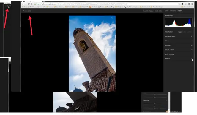Click the first slider handle in inset panel
The width and height of the screenshot is (197, 115).
pyautogui.click(x=155, y=94)
